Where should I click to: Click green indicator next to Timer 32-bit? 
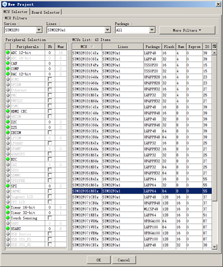click(8, 213)
